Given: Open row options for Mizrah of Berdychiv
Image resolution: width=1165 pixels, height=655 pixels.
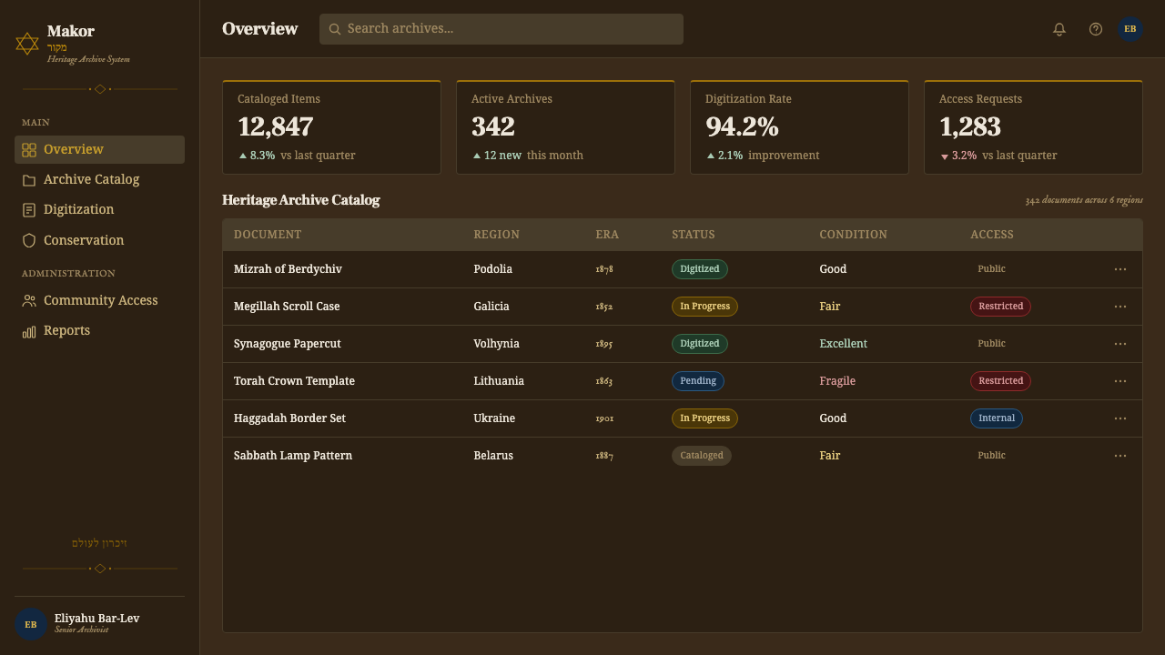Looking at the screenshot, I should point(1120,269).
